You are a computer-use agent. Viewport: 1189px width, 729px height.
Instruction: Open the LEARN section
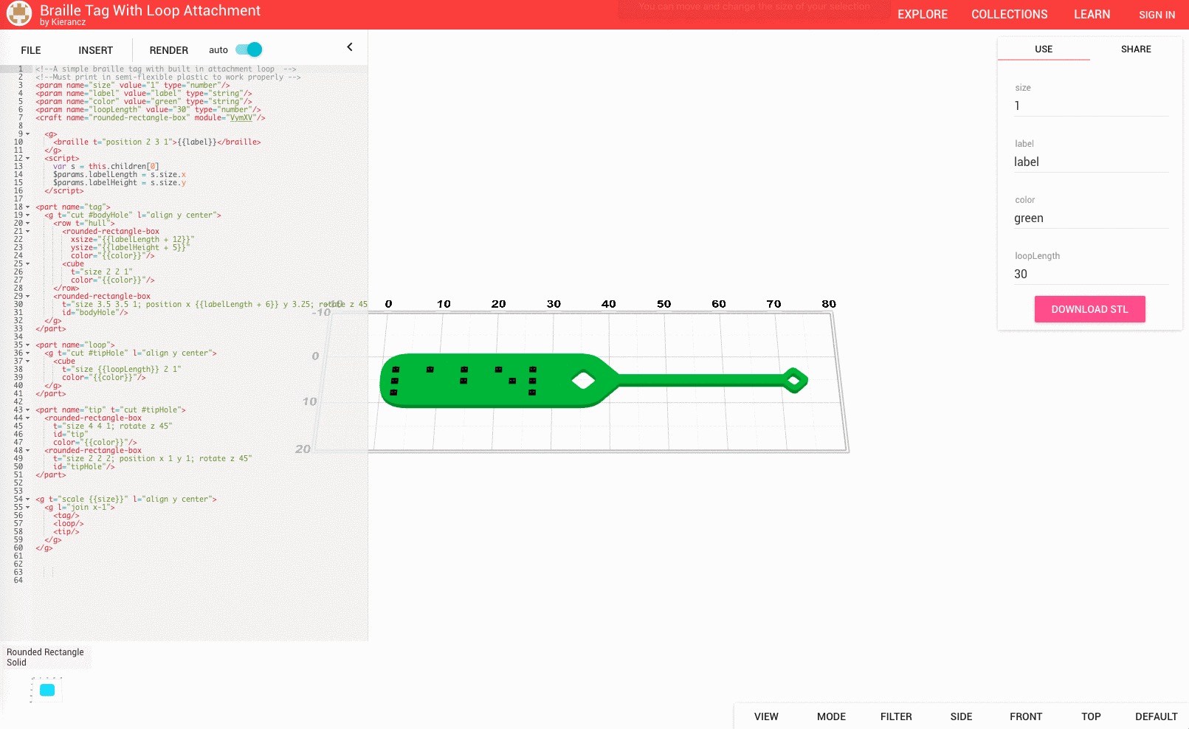point(1092,14)
